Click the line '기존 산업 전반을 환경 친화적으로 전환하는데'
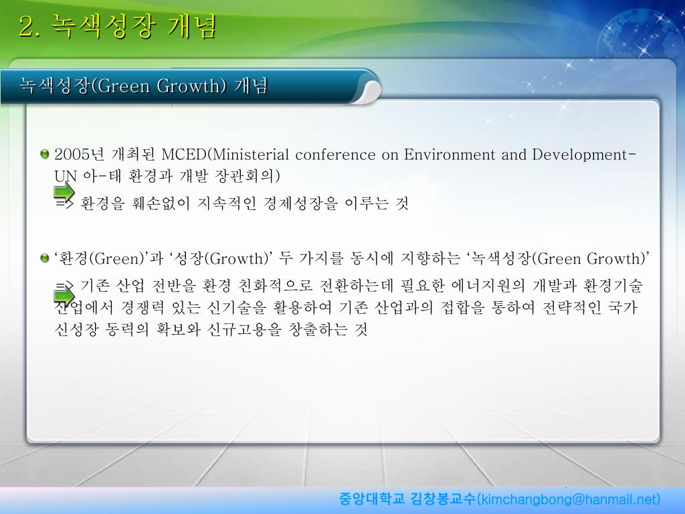The width and height of the screenshot is (685, 514). tap(362, 285)
